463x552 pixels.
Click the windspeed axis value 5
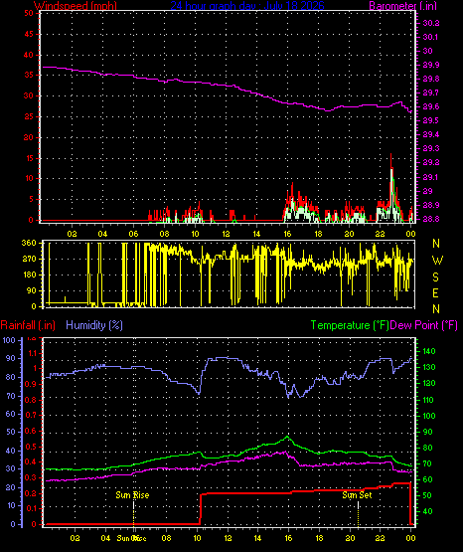click(31, 199)
